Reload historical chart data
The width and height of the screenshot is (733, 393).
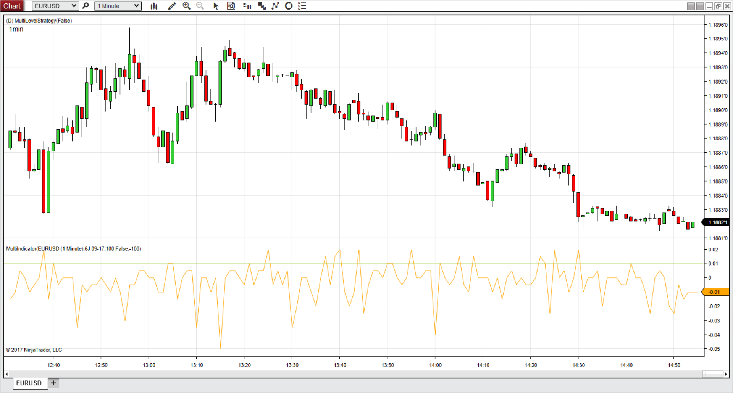click(x=289, y=6)
